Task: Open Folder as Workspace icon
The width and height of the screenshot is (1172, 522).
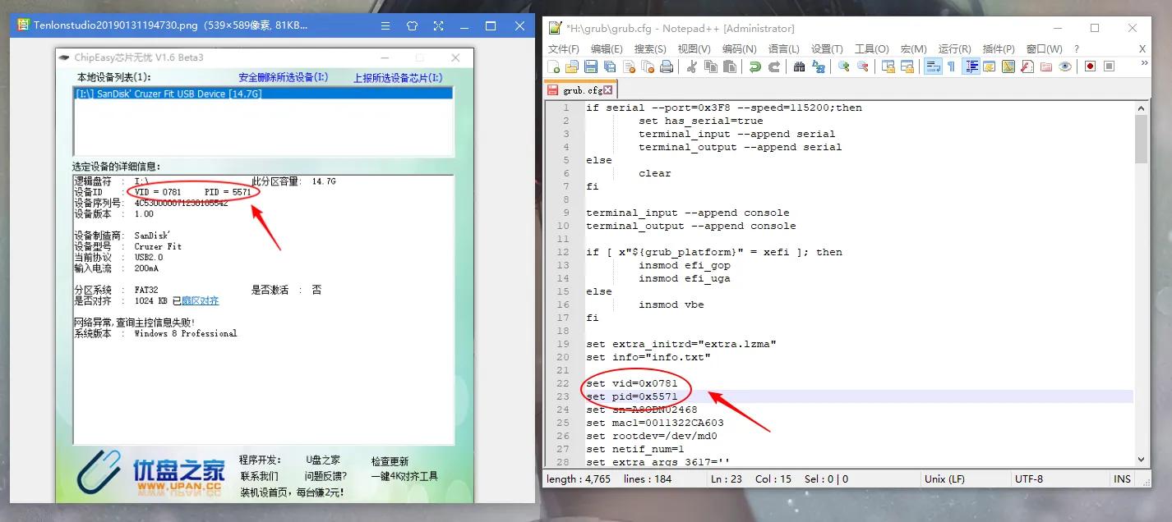Action: [1046, 66]
